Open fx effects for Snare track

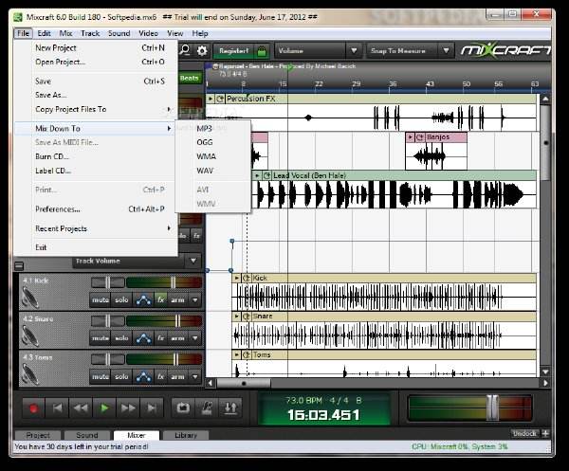coord(161,338)
